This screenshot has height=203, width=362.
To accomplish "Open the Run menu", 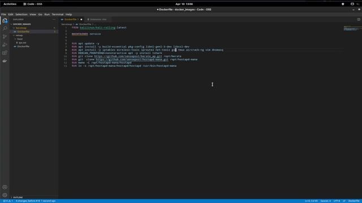I will click(x=47, y=14).
